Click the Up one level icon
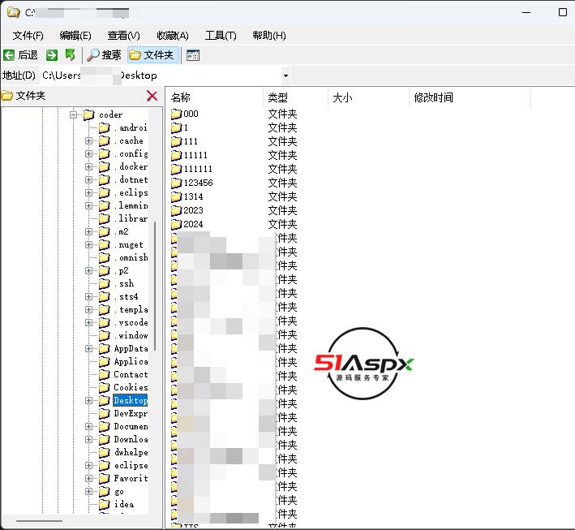 (70, 55)
